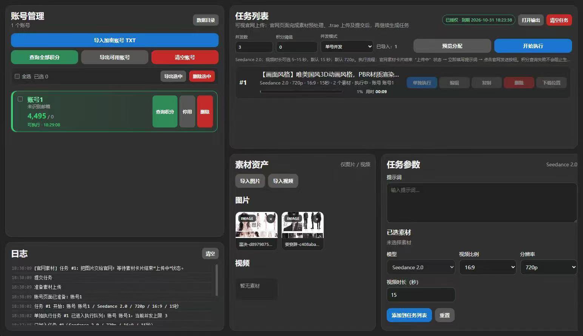The height and width of the screenshot is (336, 583).
Task: Focus the 积分阈值 input field
Action: 296,47
